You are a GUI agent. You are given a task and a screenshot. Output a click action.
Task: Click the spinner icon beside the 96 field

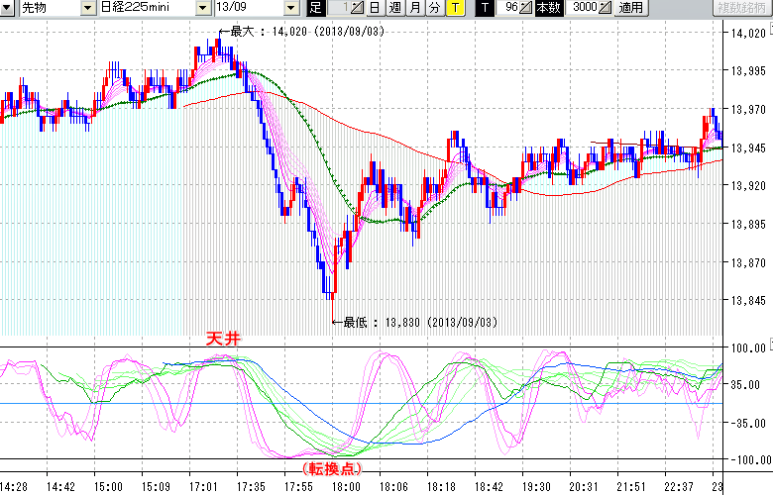[x=527, y=8]
